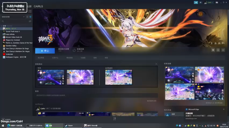Open second screenshot under 今天

(80, 77)
